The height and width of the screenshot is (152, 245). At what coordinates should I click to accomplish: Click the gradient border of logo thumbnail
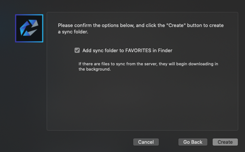16,29
